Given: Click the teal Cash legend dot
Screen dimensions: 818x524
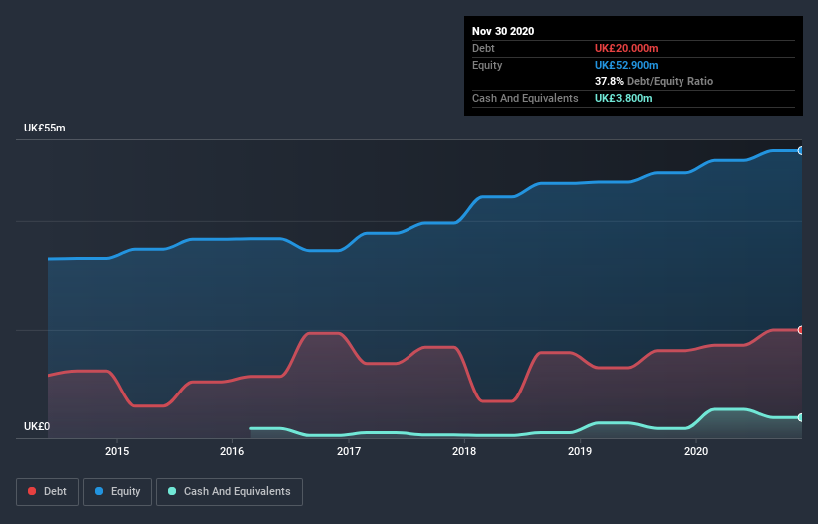Looking at the screenshot, I should click(172, 491).
